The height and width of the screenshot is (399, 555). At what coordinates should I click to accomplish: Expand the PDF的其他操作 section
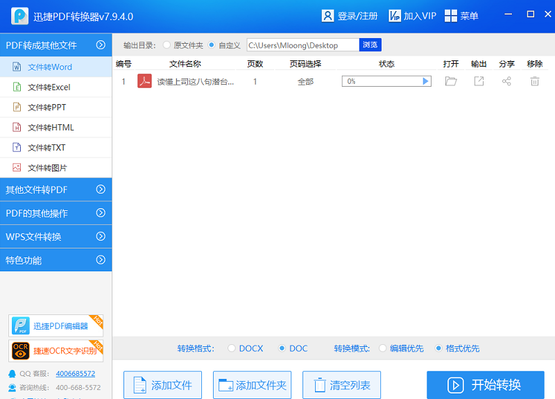point(55,213)
